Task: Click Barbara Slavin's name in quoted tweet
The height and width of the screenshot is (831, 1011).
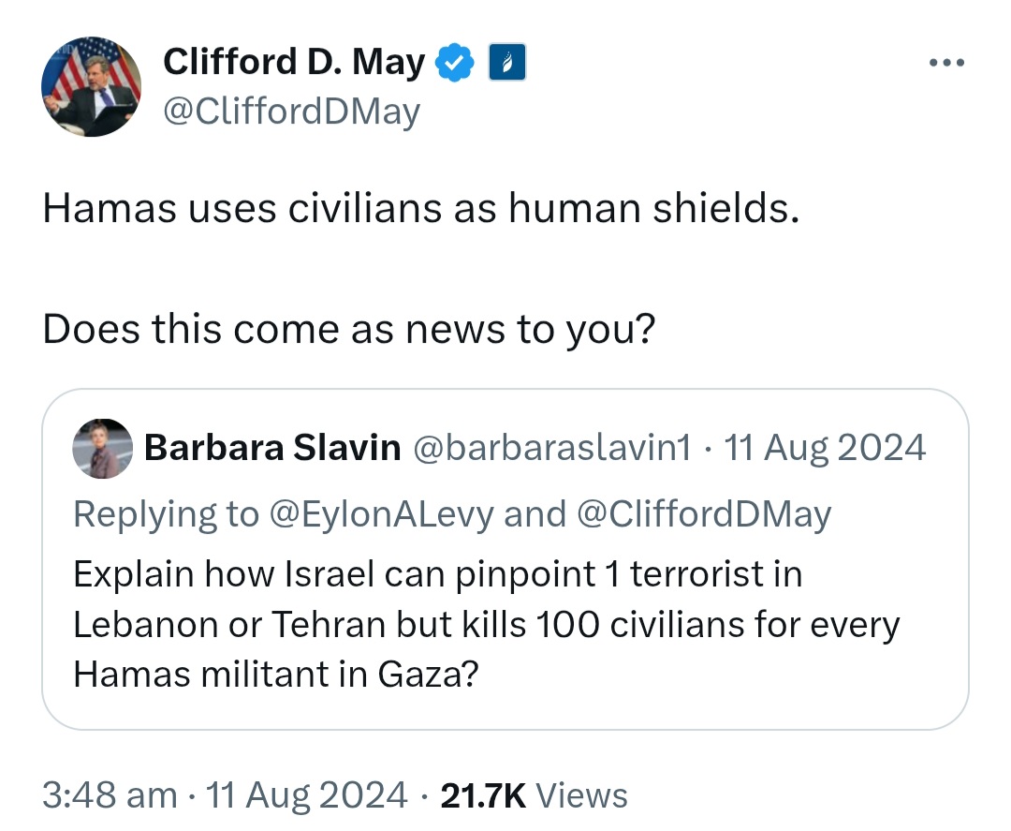Action: coord(272,447)
